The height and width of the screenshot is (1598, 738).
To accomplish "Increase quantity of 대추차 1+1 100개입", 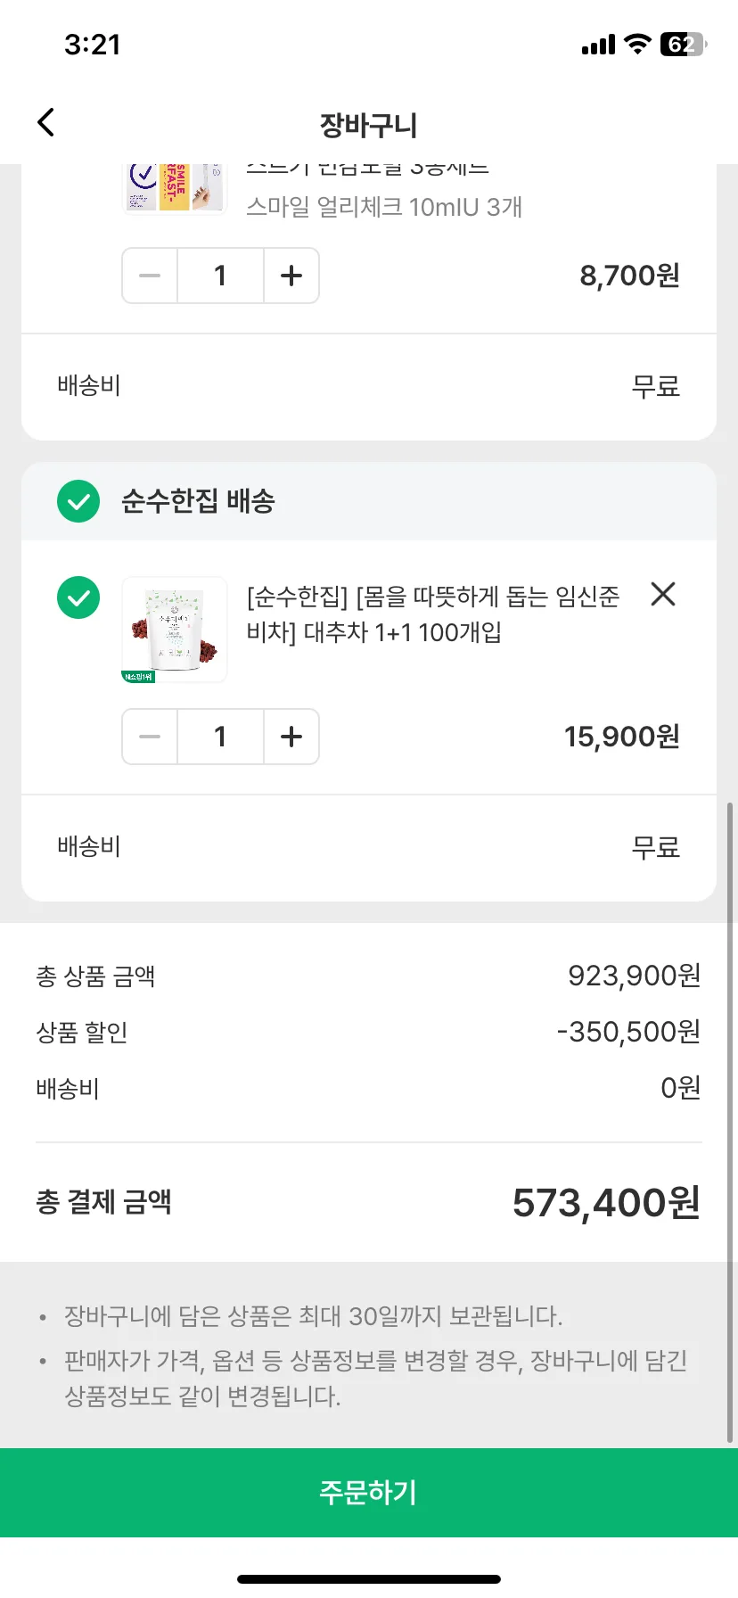I will click(x=291, y=737).
